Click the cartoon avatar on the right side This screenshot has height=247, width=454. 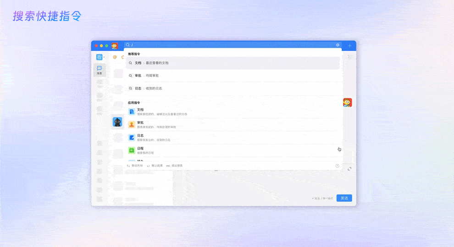click(x=348, y=102)
